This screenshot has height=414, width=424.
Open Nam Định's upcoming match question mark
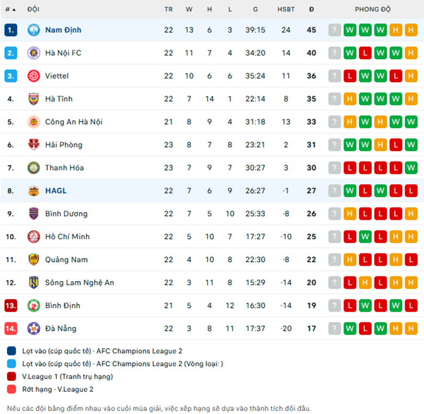tap(334, 30)
